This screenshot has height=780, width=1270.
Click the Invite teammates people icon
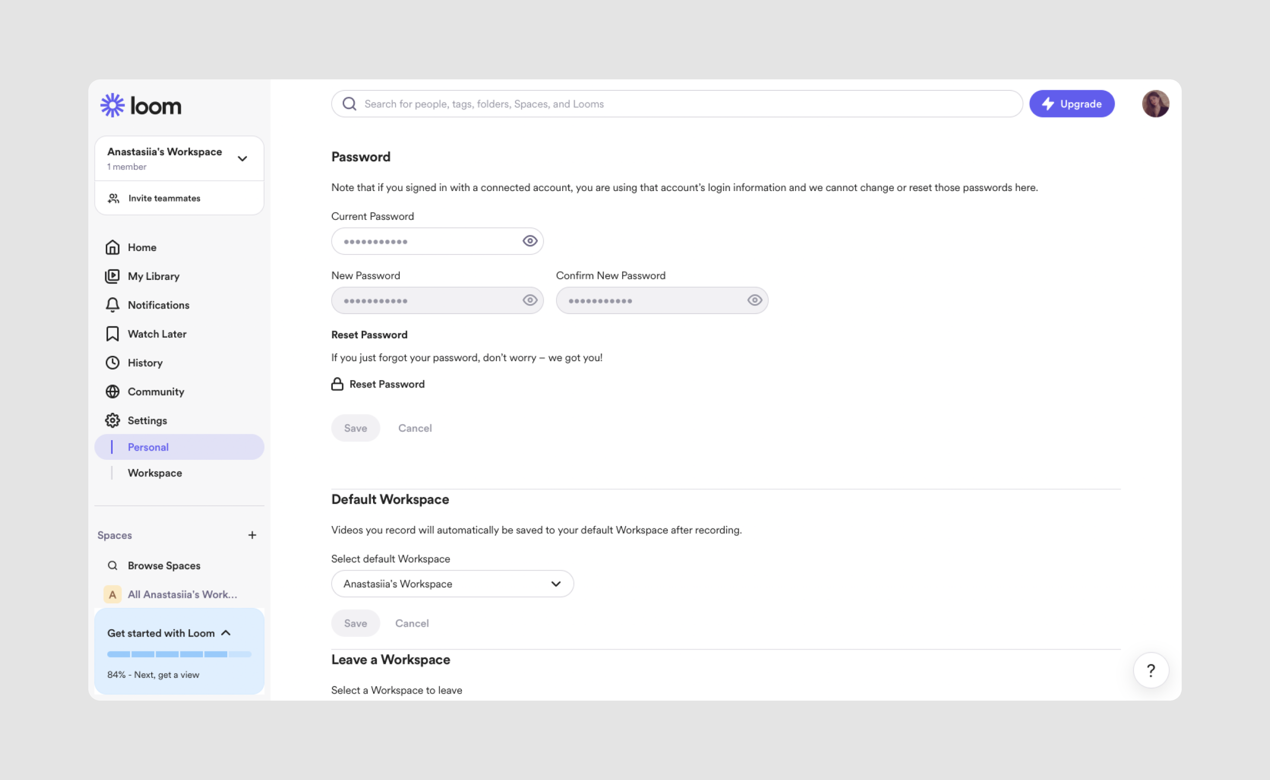[x=114, y=198]
